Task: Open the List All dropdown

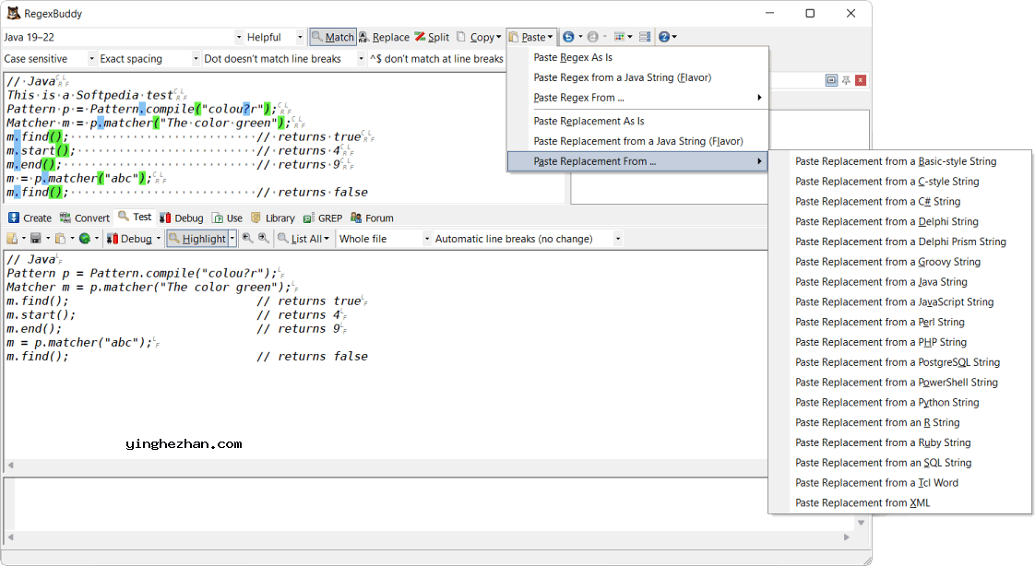Action: pyautogui.click(x=303, y=239)
